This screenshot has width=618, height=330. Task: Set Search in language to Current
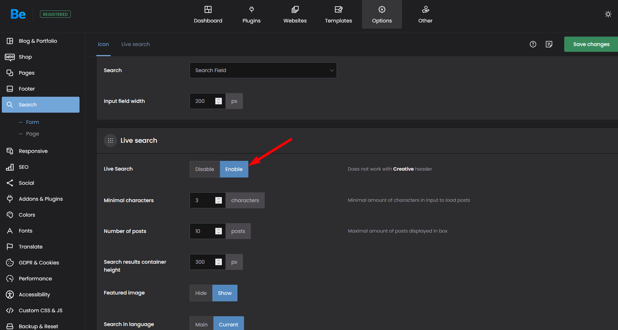229,323
